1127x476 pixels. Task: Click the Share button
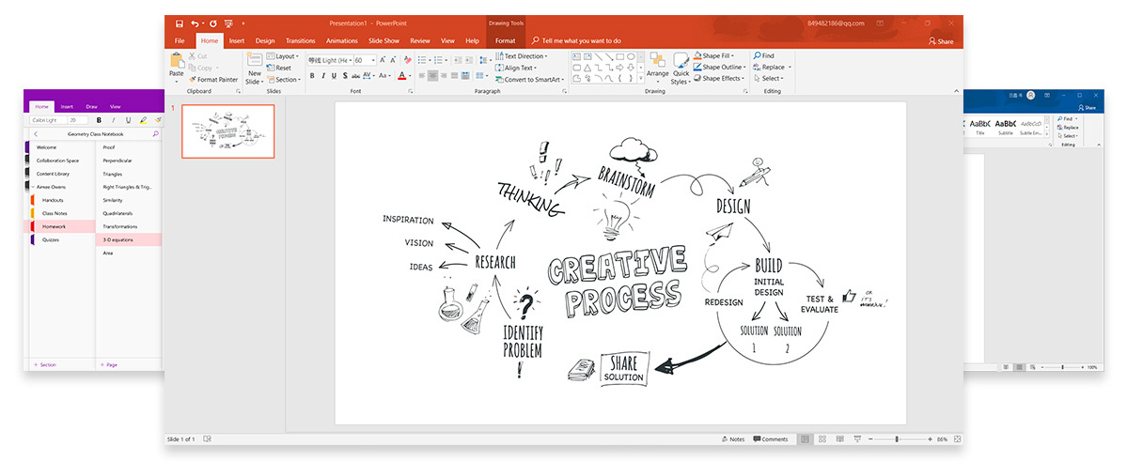tap(940, 41)
